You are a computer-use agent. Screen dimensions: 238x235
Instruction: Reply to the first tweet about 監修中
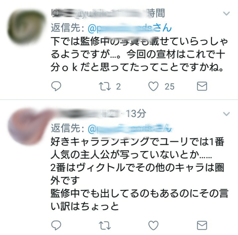pos(56,86)
